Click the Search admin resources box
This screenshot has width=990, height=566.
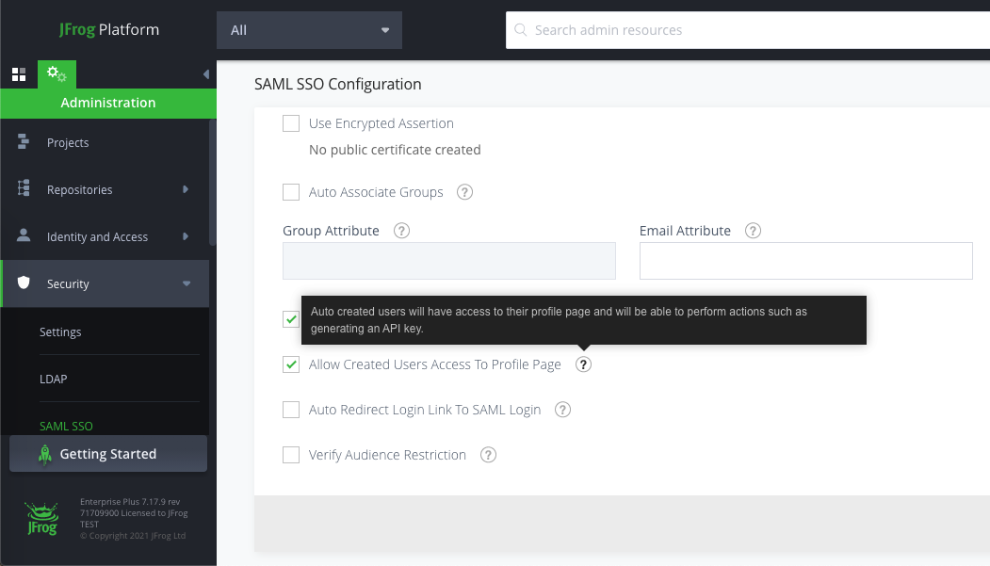pyautogui.click(x=744, y=30)
